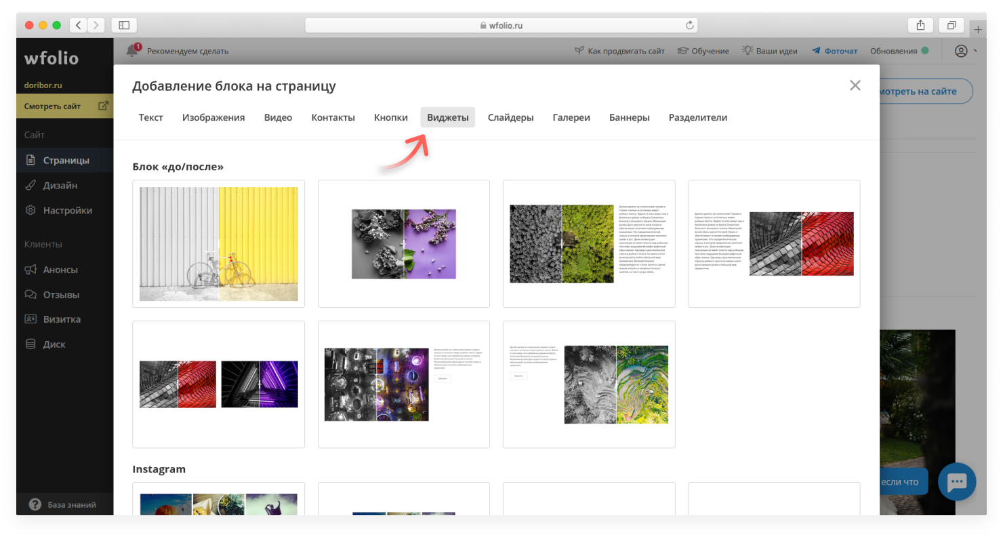Choose green terraces block with text left
The height and width of the screenshot is (541, 1003).
pyautogui.click(x=589, y=384)
